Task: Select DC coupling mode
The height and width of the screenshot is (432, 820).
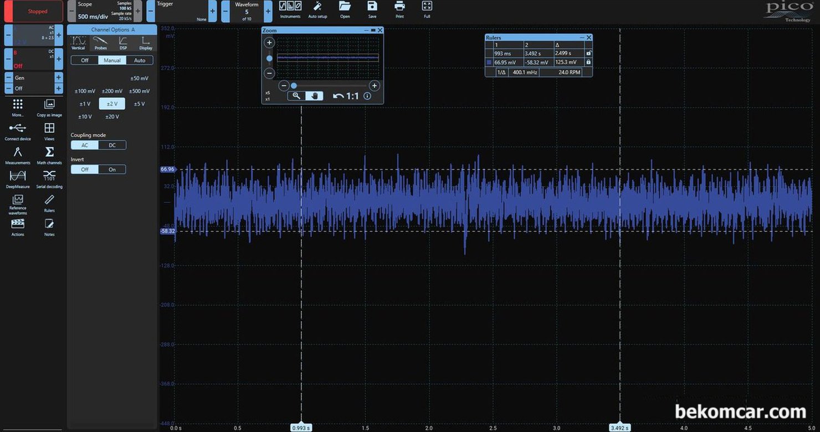Action: coord(112,145)
